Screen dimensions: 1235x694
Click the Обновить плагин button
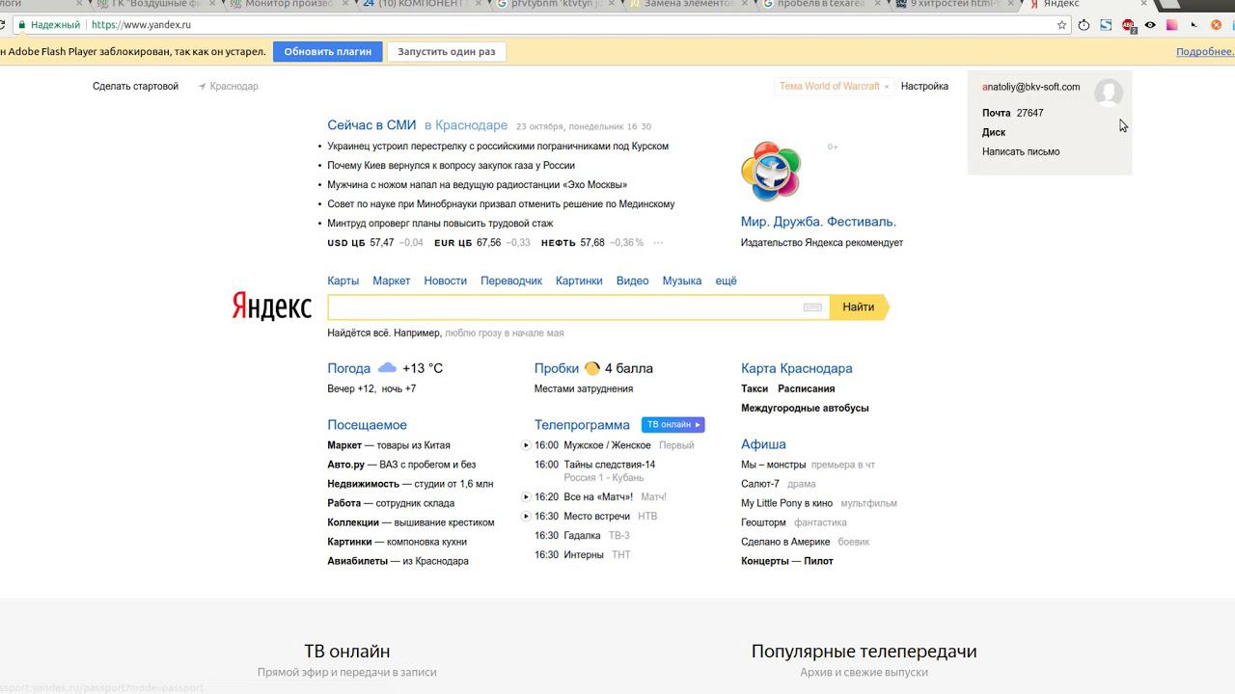pos(328,52)
